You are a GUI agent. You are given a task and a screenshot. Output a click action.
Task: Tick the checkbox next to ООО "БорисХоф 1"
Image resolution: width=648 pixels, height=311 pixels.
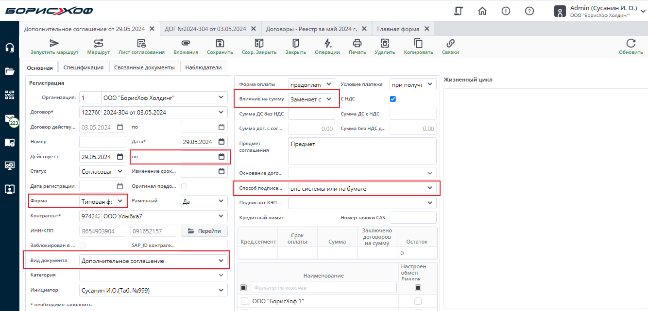245,301
